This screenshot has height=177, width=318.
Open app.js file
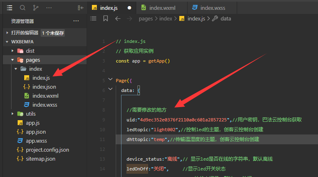[33, 123]
